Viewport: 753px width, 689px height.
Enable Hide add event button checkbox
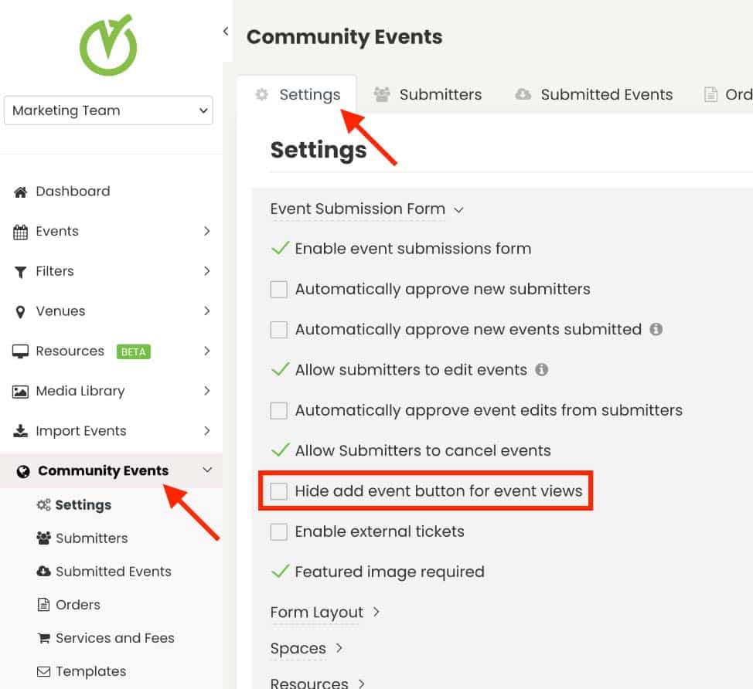[x=278, y=491]
